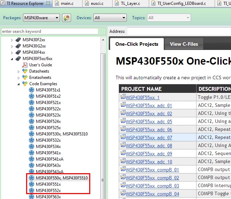This screenshot has width=231, height=199.
Task: Click the MSP430G2xx chip icon
Action: coord(18,46)
